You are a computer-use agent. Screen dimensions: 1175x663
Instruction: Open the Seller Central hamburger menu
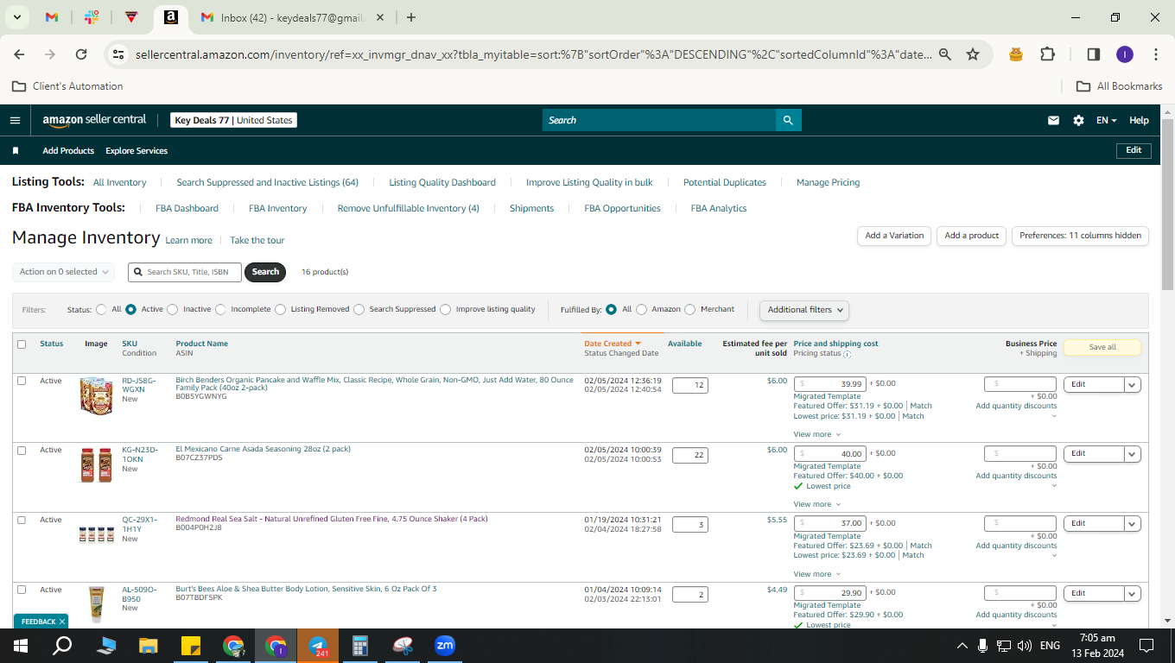pyautogui.click(x=15, y=120)
